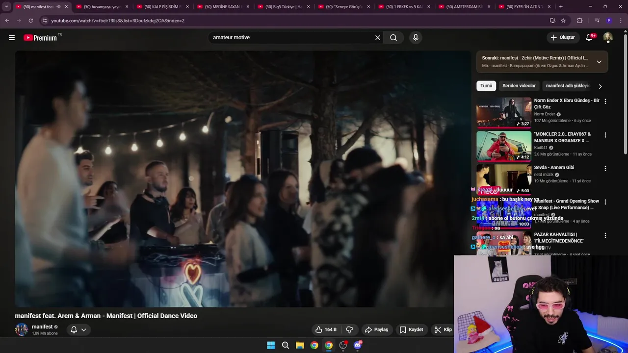Viewport: 628px width, 353px height.
Task: Click the video title text
Action: pyautogui.click(x=106, y=316)
